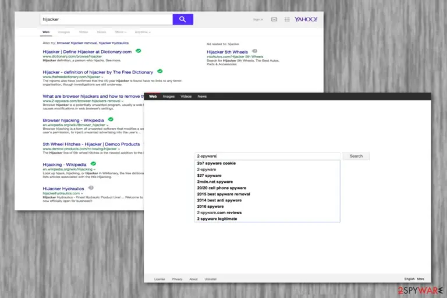Click gray badge next to HiJacker Hydraulics
The height and width of the screenshot is (298, 447).
[x=91, y=187]
